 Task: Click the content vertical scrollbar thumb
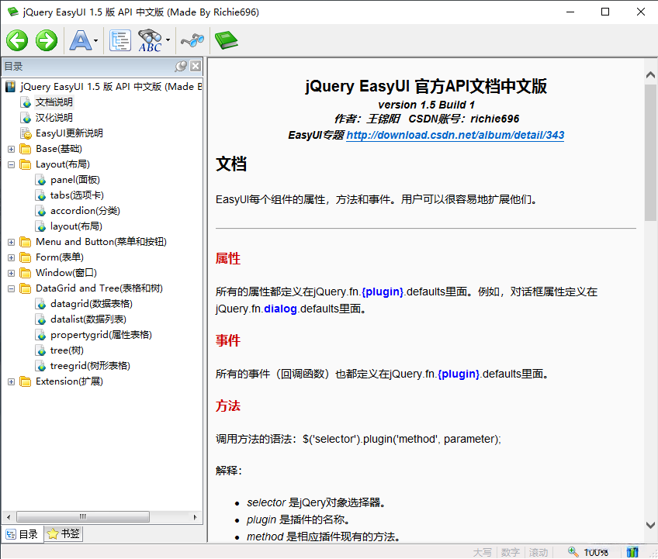(x=650, y=153)
